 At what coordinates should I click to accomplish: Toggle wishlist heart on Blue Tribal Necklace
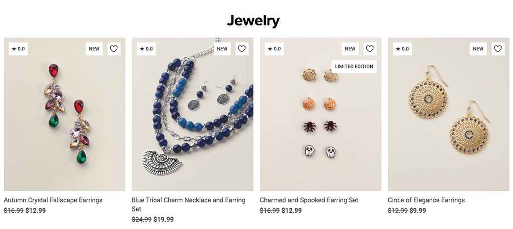242,49
